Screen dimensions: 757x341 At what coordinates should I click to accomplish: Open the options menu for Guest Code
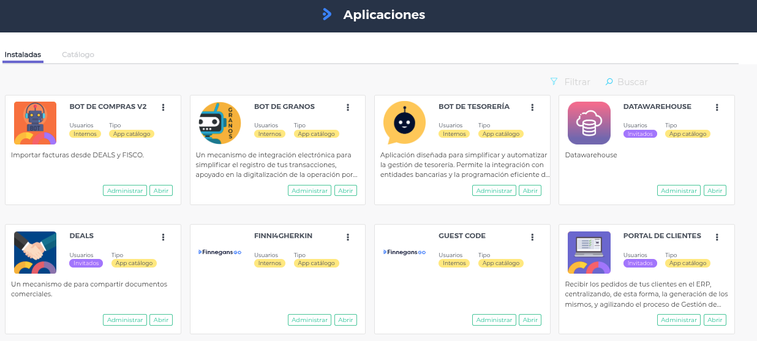[532, 237]
